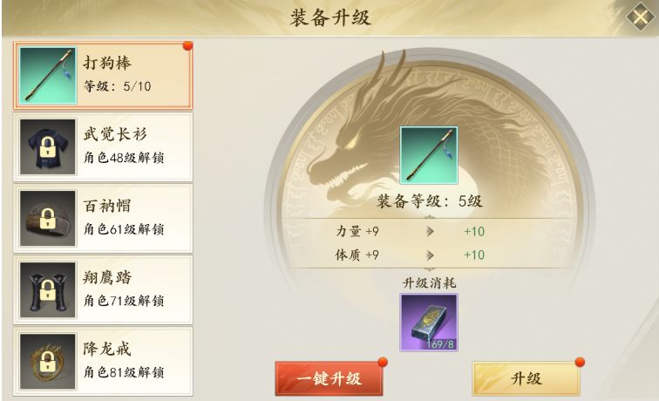Click the 打狗棒 staff icon in list
Screen dimensions: 659x401
48,75
